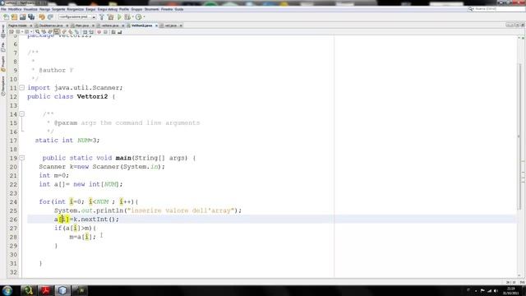Click the Shift Line Right editor icon
Viewport: 526px width, 296px height.
[x=91, y=32]
